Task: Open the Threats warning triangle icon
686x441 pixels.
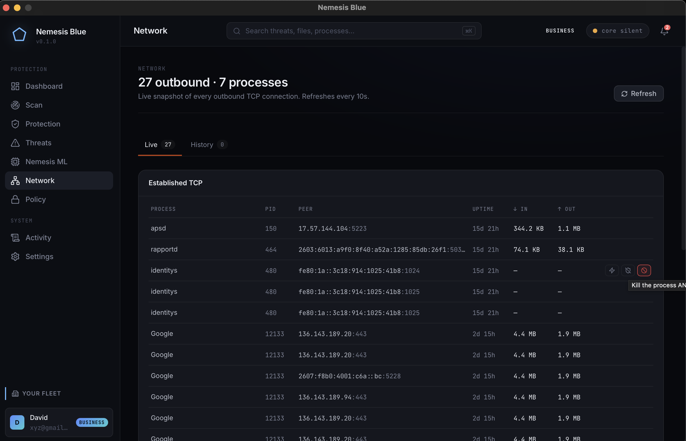Action: [x=15, y=143]
